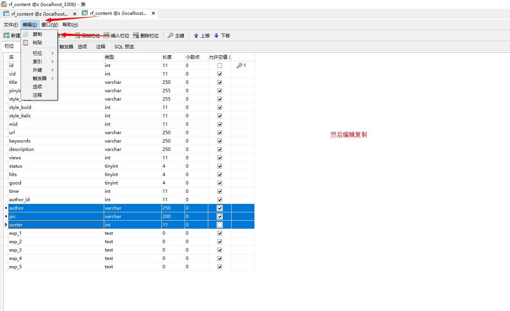Screen dimensions: 510x311
Task: Uncheck the allow-null box for cid
Action: pyautogui.click(x=220, y=74)
